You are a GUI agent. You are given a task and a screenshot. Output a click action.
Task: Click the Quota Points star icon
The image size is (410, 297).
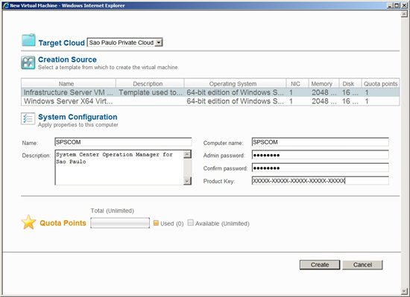tap(28, 222)
